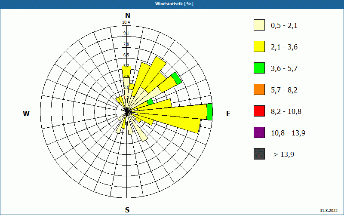Click the red 8,2 - 10,8 legend swatch
This screenshot has height=215, width=344.
click(259, 111)
